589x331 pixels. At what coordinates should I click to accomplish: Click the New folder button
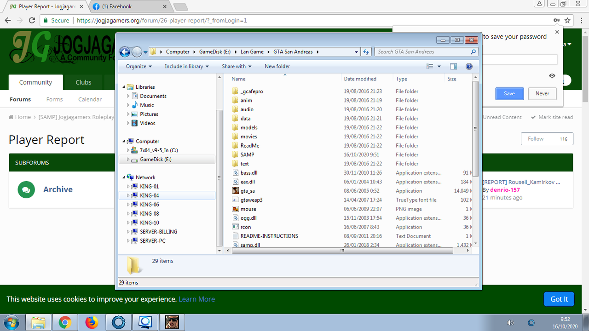pos(277,67)
